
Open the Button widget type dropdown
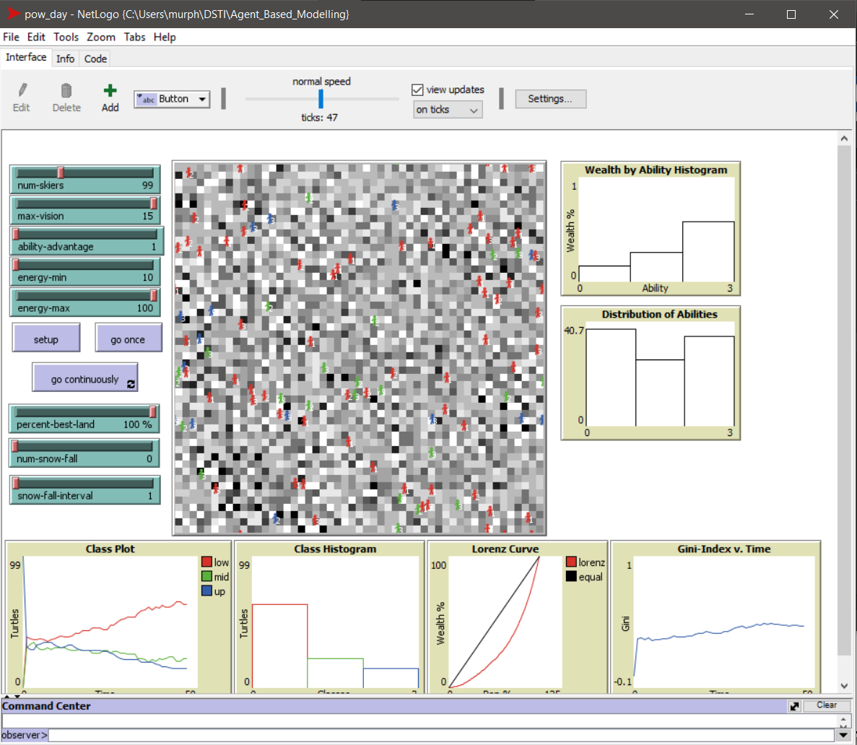coord(172,100)
